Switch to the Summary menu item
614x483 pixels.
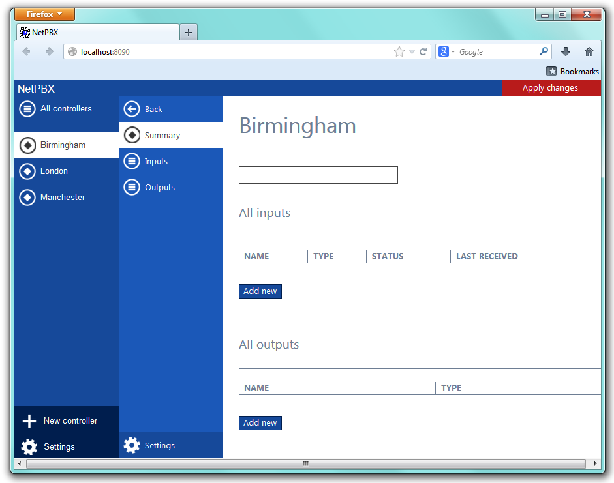click(x=162, y=136)
